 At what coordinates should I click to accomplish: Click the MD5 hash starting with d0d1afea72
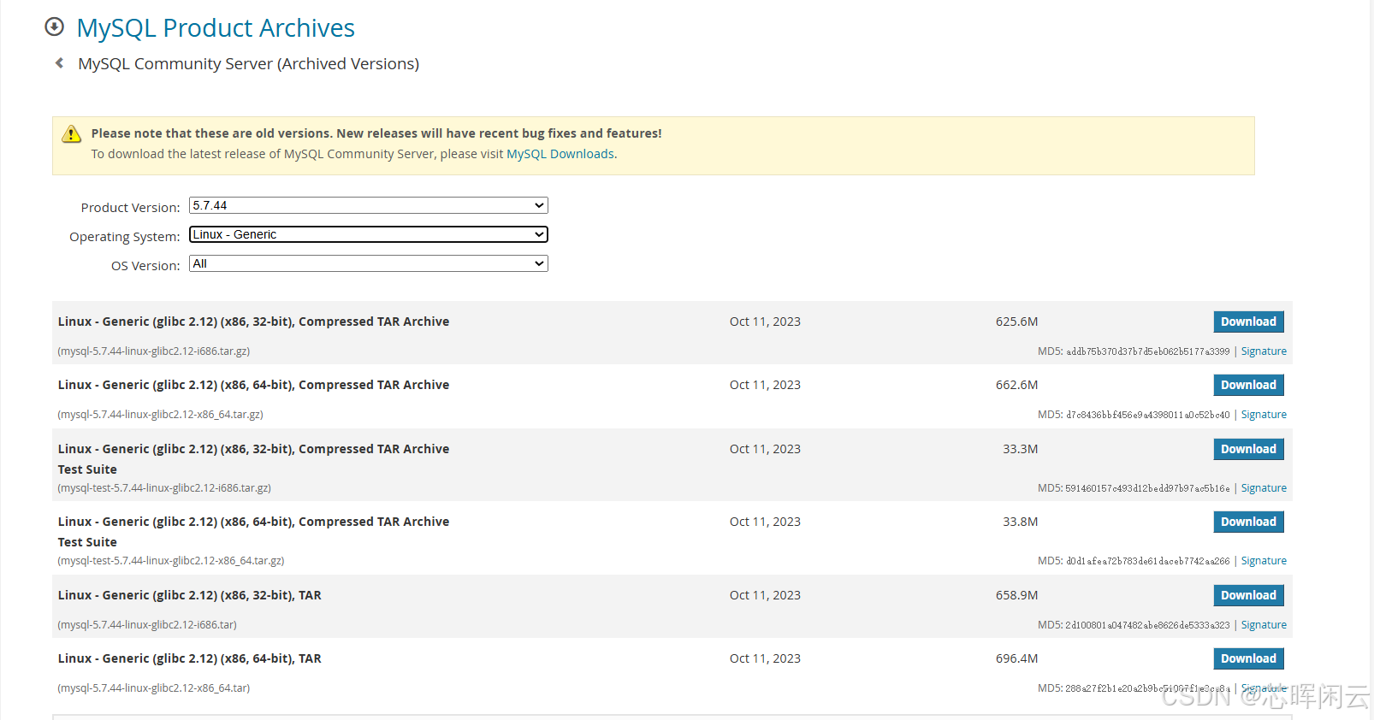(x=1147, y=561)
